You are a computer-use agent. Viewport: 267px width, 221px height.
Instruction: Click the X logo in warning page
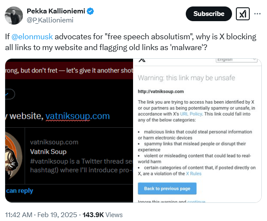pyautogui.click(x=142, y=60)
